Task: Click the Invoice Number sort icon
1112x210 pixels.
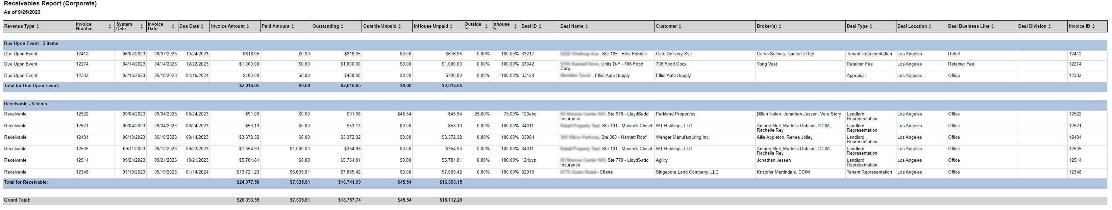Action: click(x=110, y=26)
